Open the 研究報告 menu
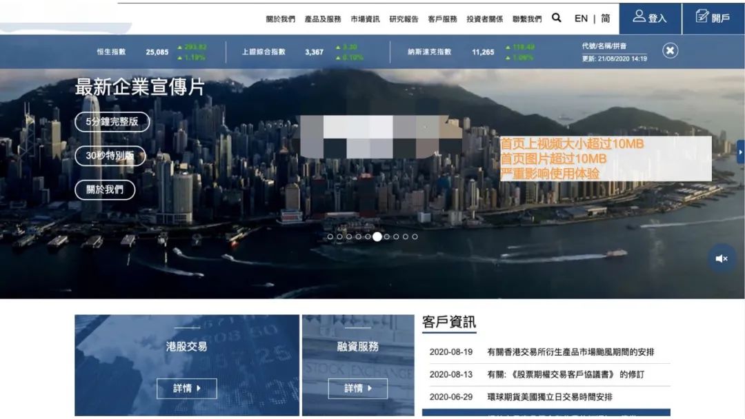The height and width of the screenshot is (419, 745). (404, 19)
